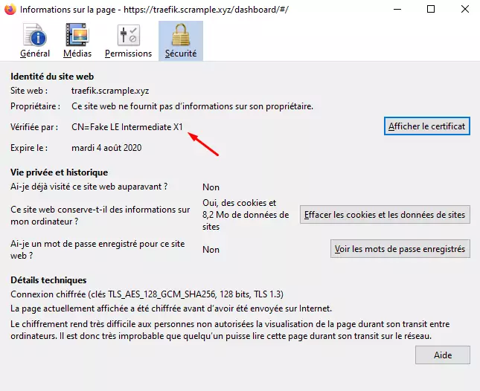
Task: Click Effacer les cookies et les données de sites
Action: coord(385,215)
